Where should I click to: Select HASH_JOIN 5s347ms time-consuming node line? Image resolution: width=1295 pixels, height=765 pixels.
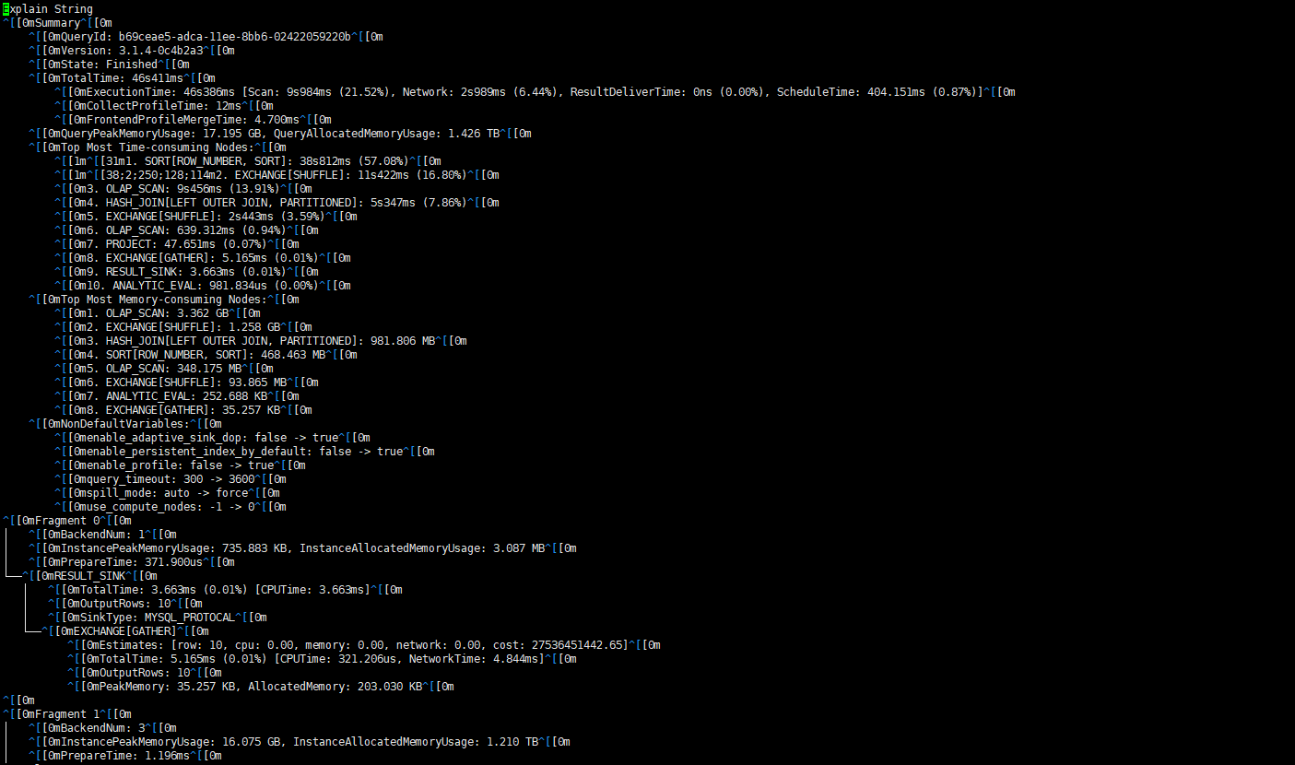(x=277, y=203)
